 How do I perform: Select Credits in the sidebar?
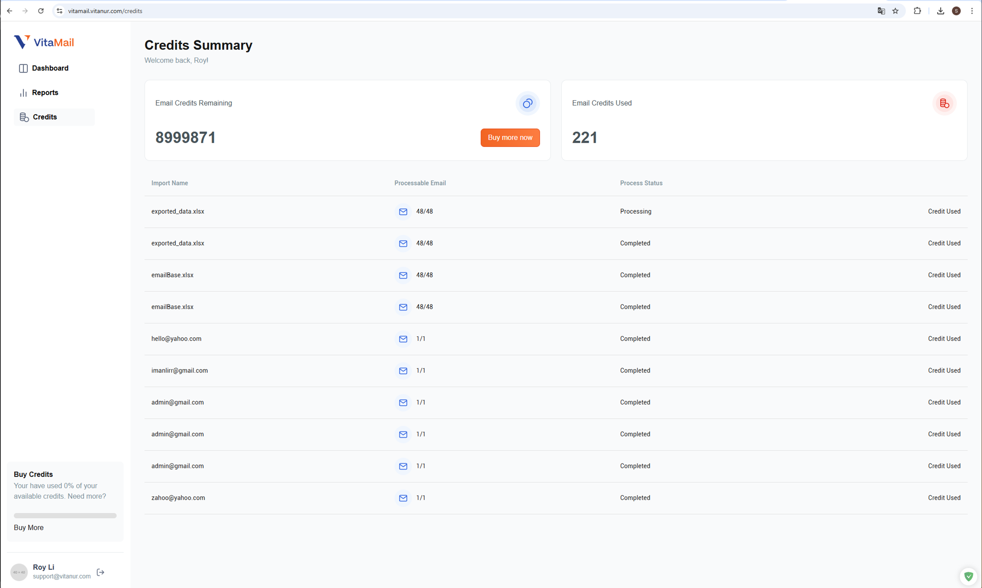(45, 117)
